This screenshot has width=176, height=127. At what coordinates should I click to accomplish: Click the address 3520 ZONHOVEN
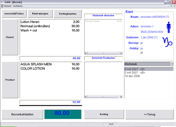tap(152, 32)
